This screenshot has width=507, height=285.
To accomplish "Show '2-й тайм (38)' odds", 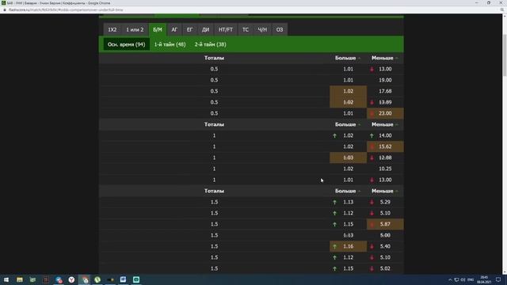I will click(x=210, y=44).
